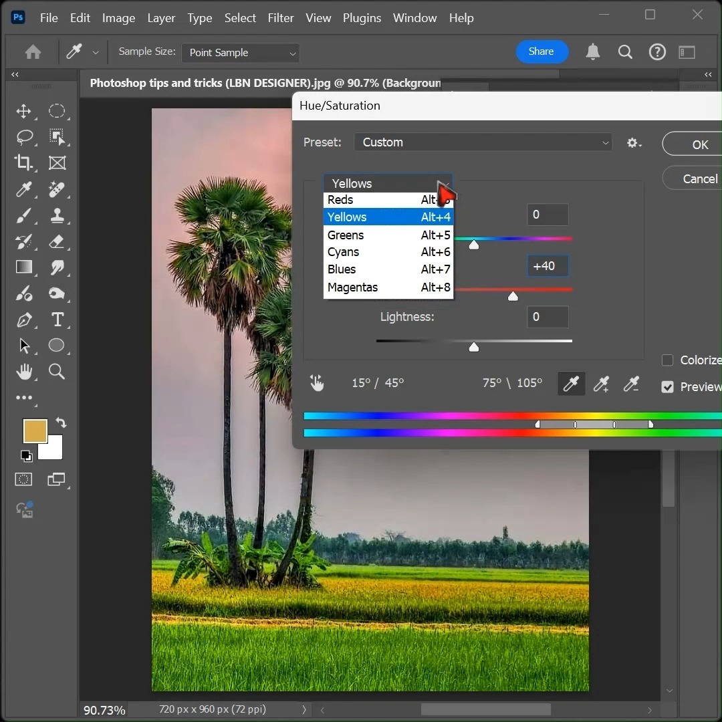
Task: Select the Lasso tool
Action: (24, 137)
